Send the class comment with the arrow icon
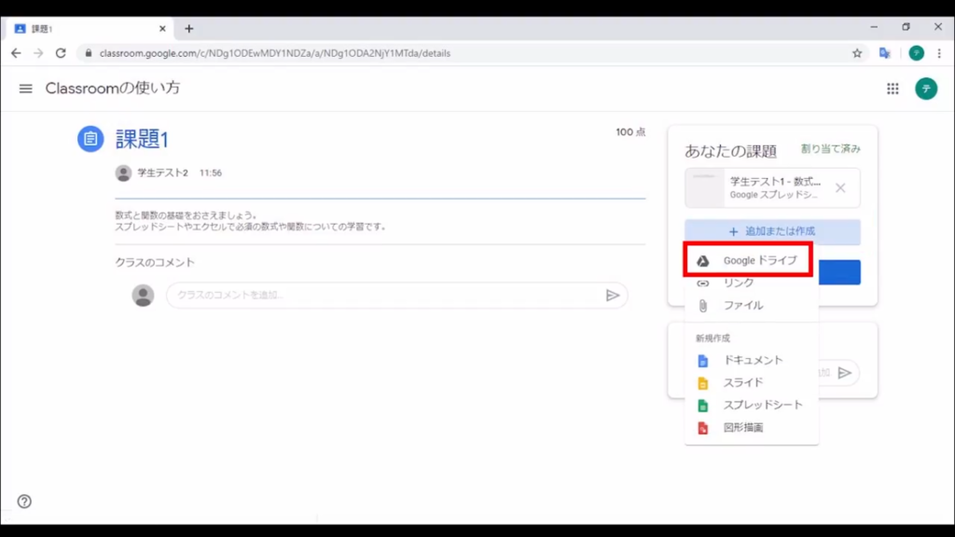955x537 pixels. pyautogui.click(x=612, y=296)
